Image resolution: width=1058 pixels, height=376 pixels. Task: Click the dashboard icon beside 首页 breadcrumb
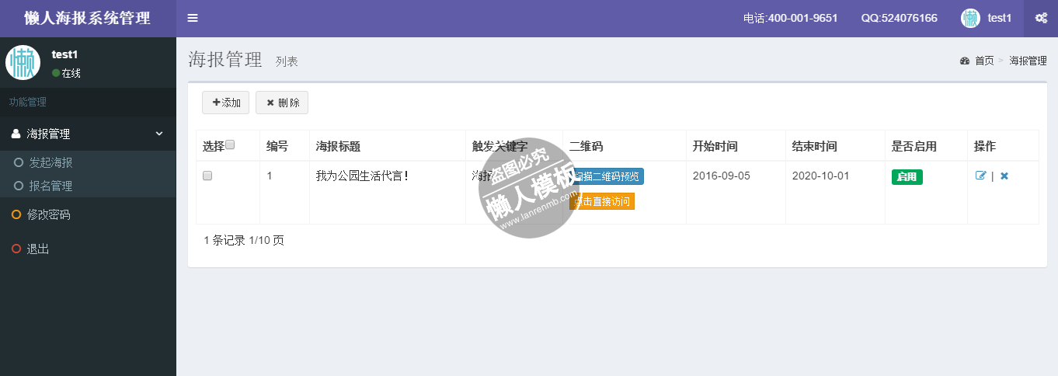[965, 61]
